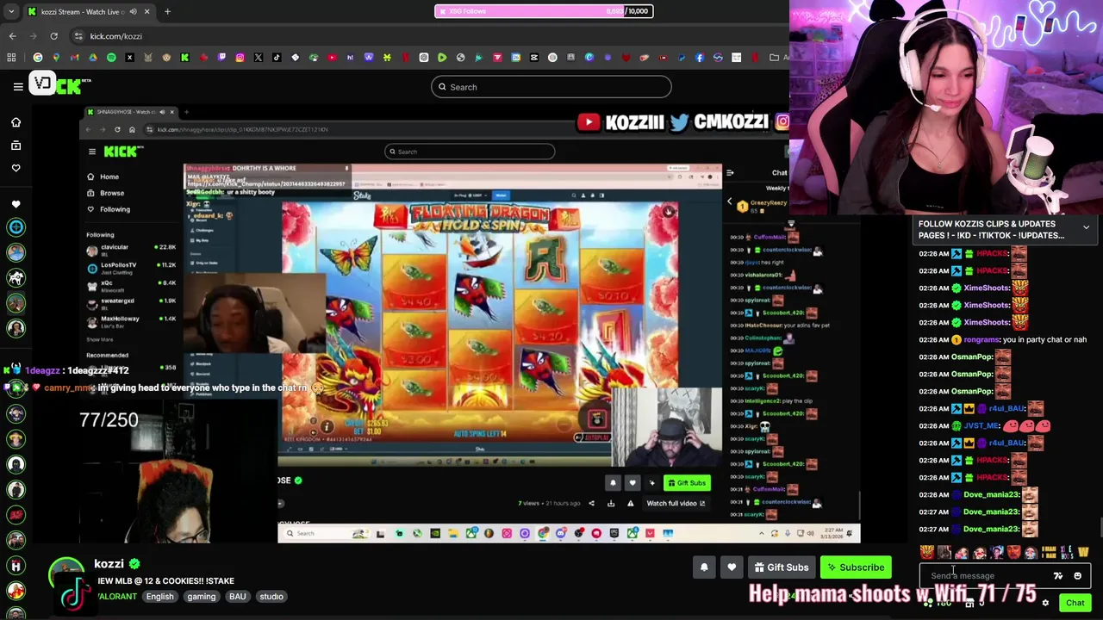Click the green Chat send button
The width and height of the screenshot is (1103, 620).
click(x=1075, y=603)
